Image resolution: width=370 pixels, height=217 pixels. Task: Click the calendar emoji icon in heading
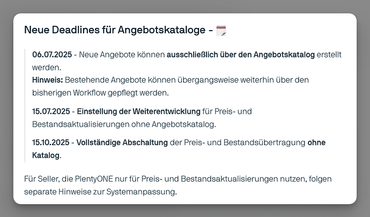(221, 31)
